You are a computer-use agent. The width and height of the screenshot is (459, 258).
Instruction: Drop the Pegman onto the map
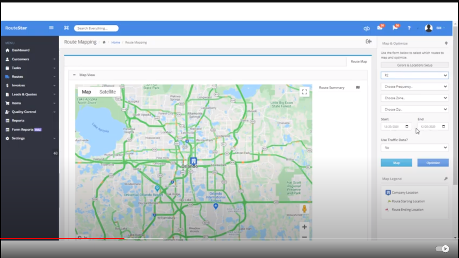point(304,209)
